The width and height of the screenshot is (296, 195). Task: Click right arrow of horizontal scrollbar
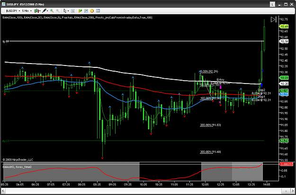click(293, 191)
